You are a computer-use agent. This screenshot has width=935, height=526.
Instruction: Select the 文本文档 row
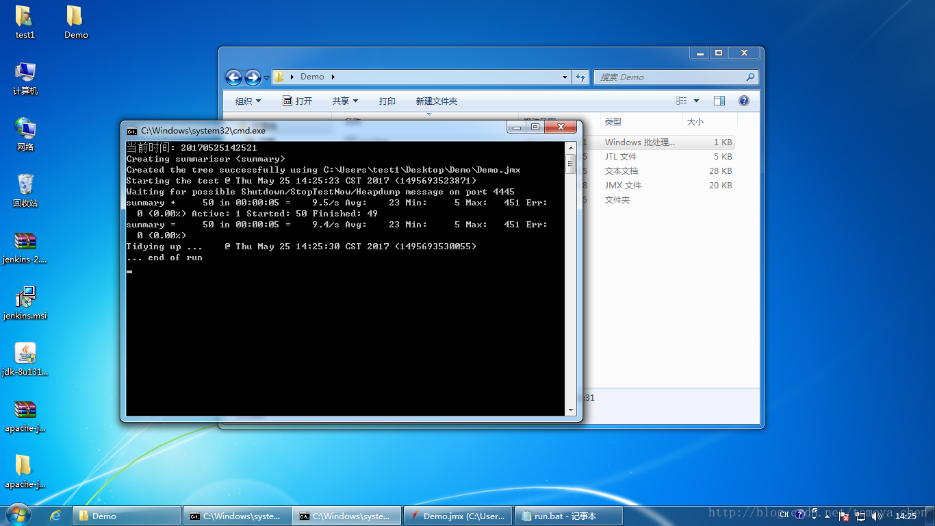[x=659, y=171]
